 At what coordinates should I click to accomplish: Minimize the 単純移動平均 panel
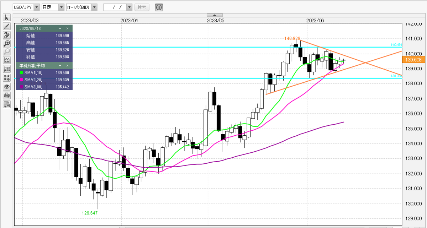60,66
